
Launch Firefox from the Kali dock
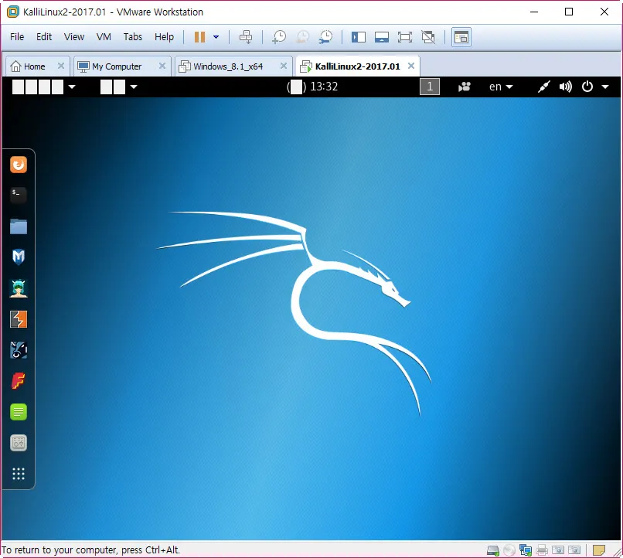(x=19, y=165)
